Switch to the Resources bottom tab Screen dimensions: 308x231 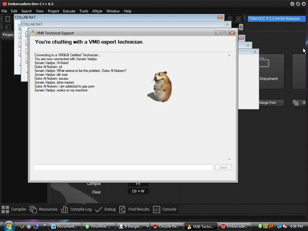click(43, 209)
